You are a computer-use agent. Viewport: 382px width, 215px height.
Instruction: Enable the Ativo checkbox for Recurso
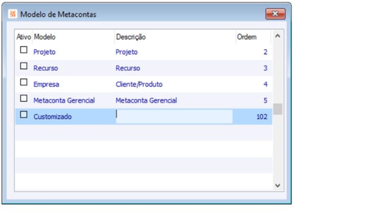(x=23, y=66)
